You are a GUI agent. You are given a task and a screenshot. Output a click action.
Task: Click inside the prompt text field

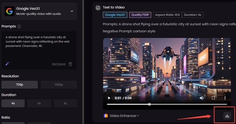pos(39,50)
